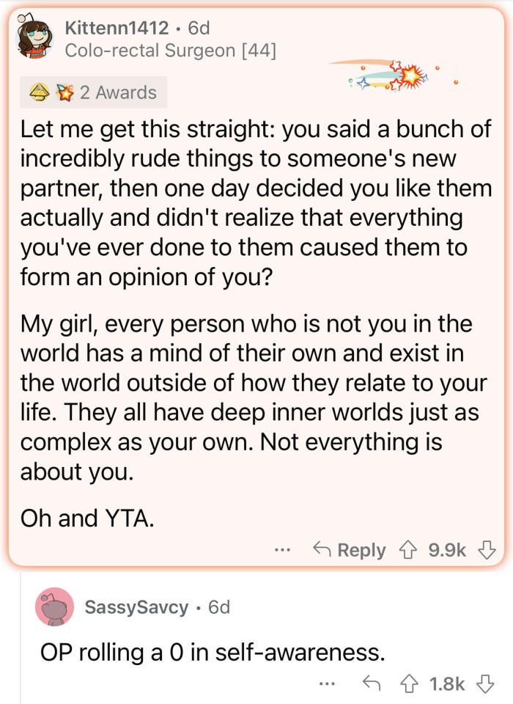Click the reply arrow icon on SassySavcy's comment
The height and width of the screenshot is (704, 513).
click(374, 683)
